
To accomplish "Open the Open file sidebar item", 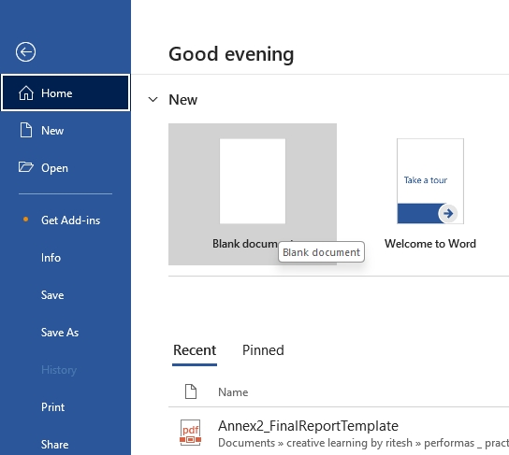I will [x=65, y=168].
